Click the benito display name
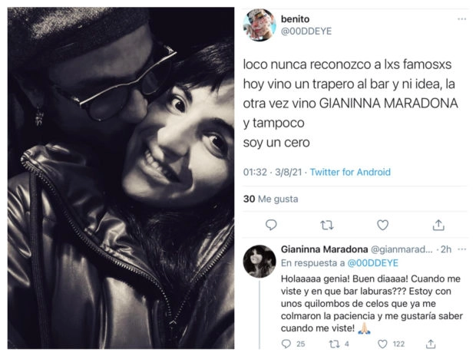The image size is (476, 356). click(295, 19)
